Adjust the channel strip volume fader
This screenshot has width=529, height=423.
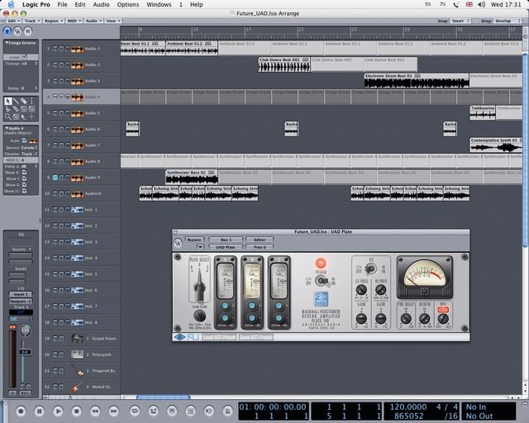(x=26, y=352)
